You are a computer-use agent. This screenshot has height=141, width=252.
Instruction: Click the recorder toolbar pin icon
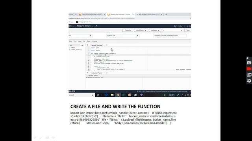248,58
